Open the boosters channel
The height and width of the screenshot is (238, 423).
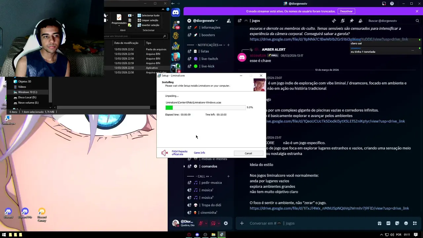pos(208,35)
